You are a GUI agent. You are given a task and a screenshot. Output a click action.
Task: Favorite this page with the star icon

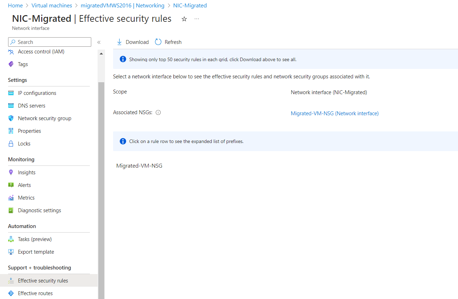coord(184,19)
